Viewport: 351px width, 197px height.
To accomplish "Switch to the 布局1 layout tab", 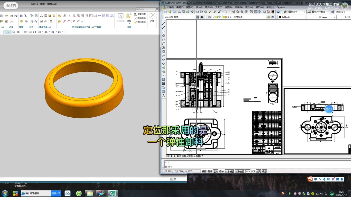I will click(x=191, y=156).
